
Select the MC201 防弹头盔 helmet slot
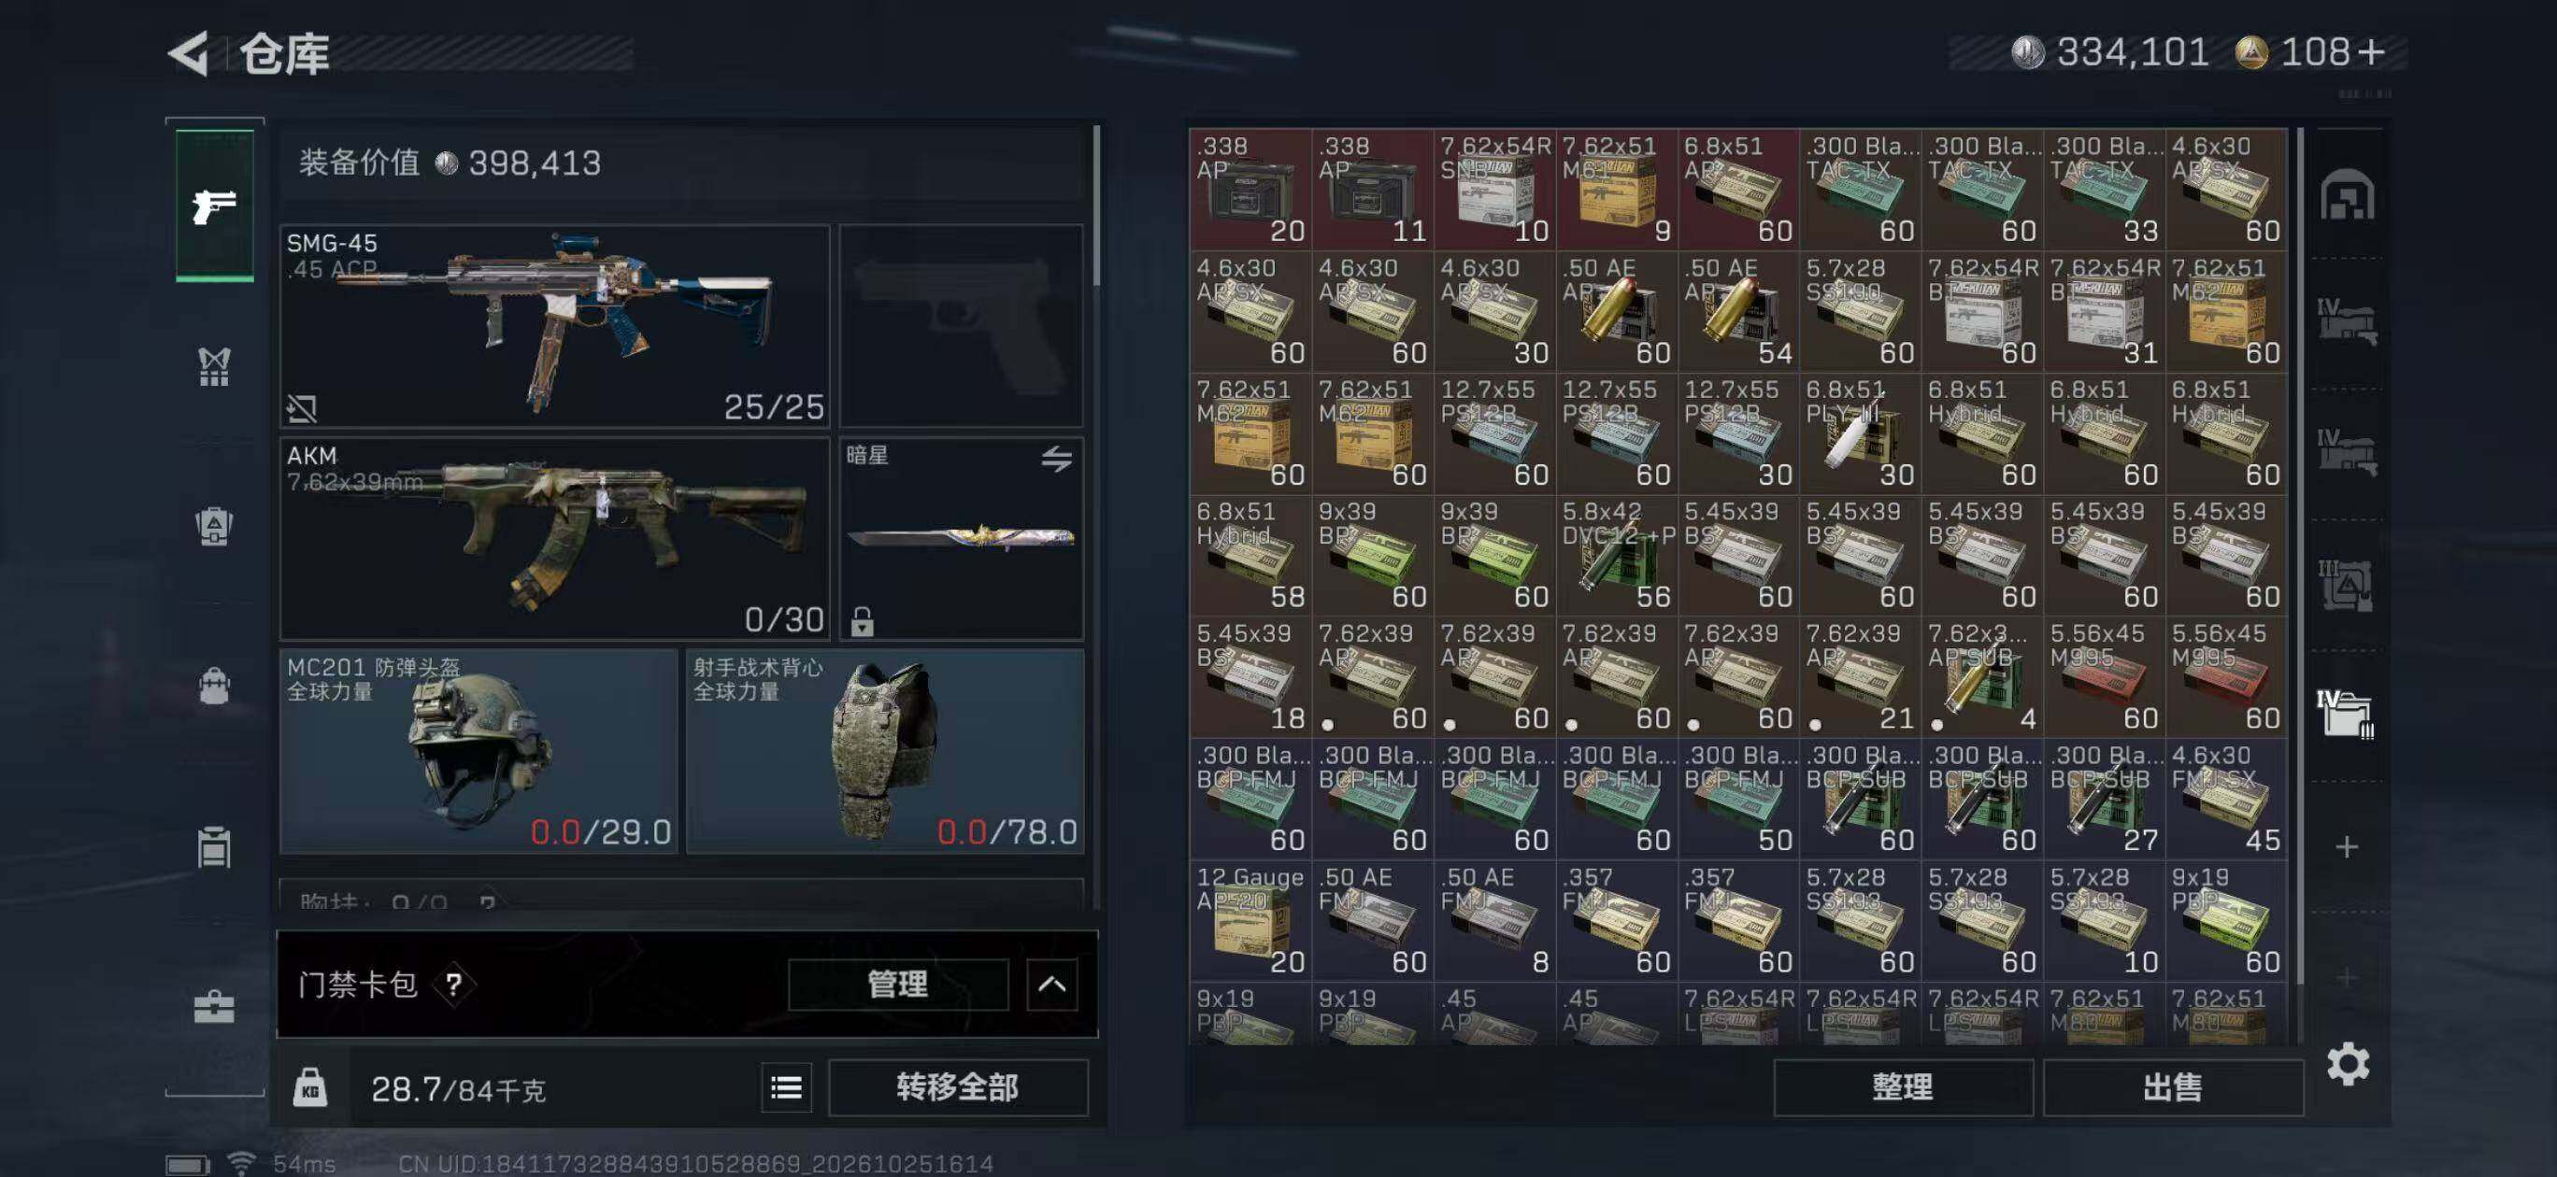(x=479, y=751)
